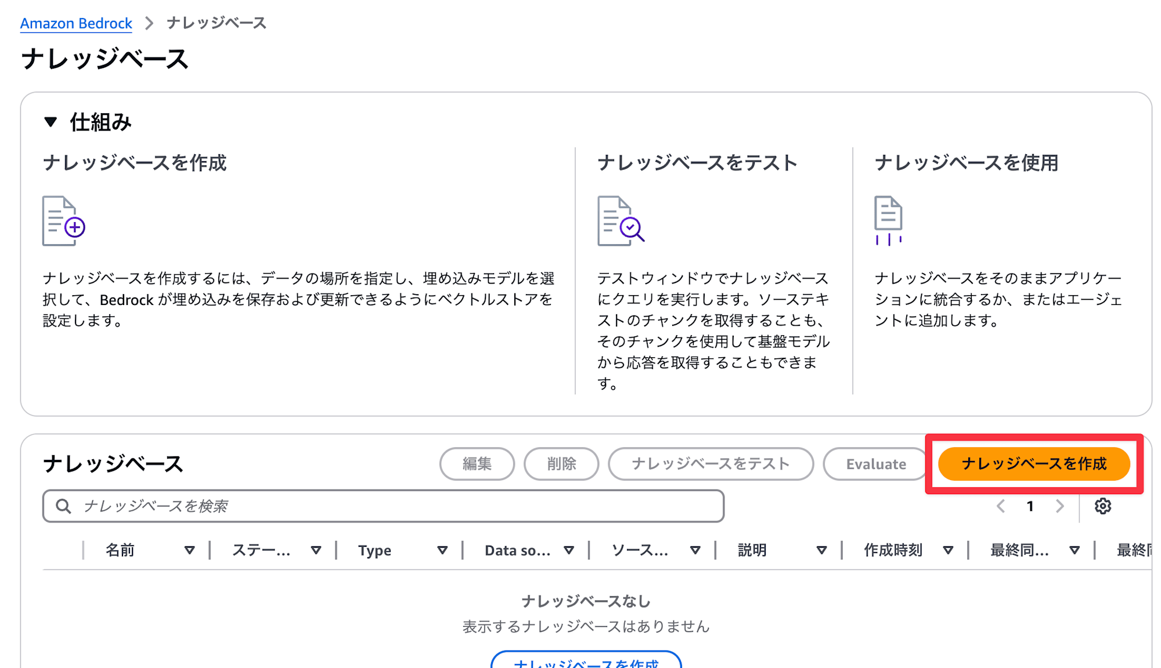The height and width of the screenshot is (668, 1161).
Task: Click the create knowledge base document-plus icon
Action: tap(63, 221)
